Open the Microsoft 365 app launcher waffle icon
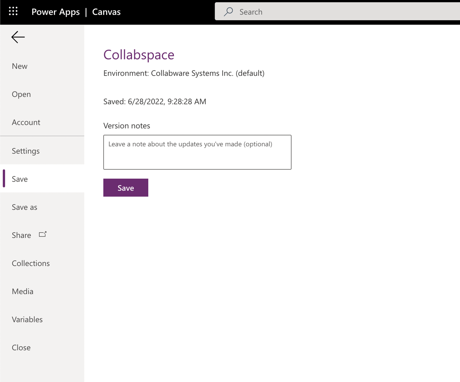 pos(13,11)
